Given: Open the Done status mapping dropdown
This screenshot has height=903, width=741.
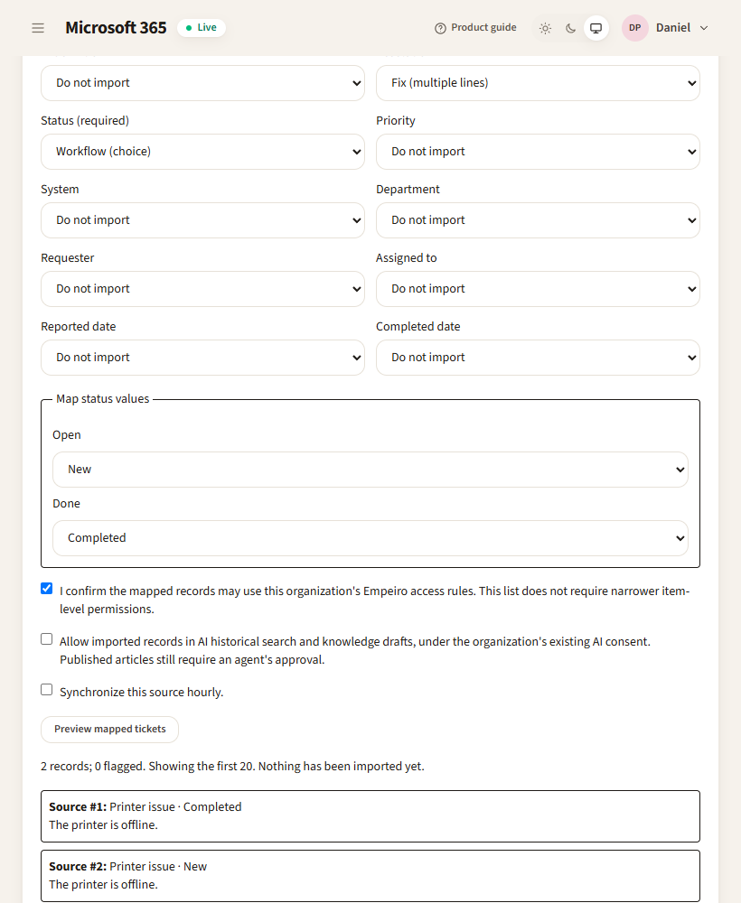Looking at the screenshot, I should [x=370, y=538].
